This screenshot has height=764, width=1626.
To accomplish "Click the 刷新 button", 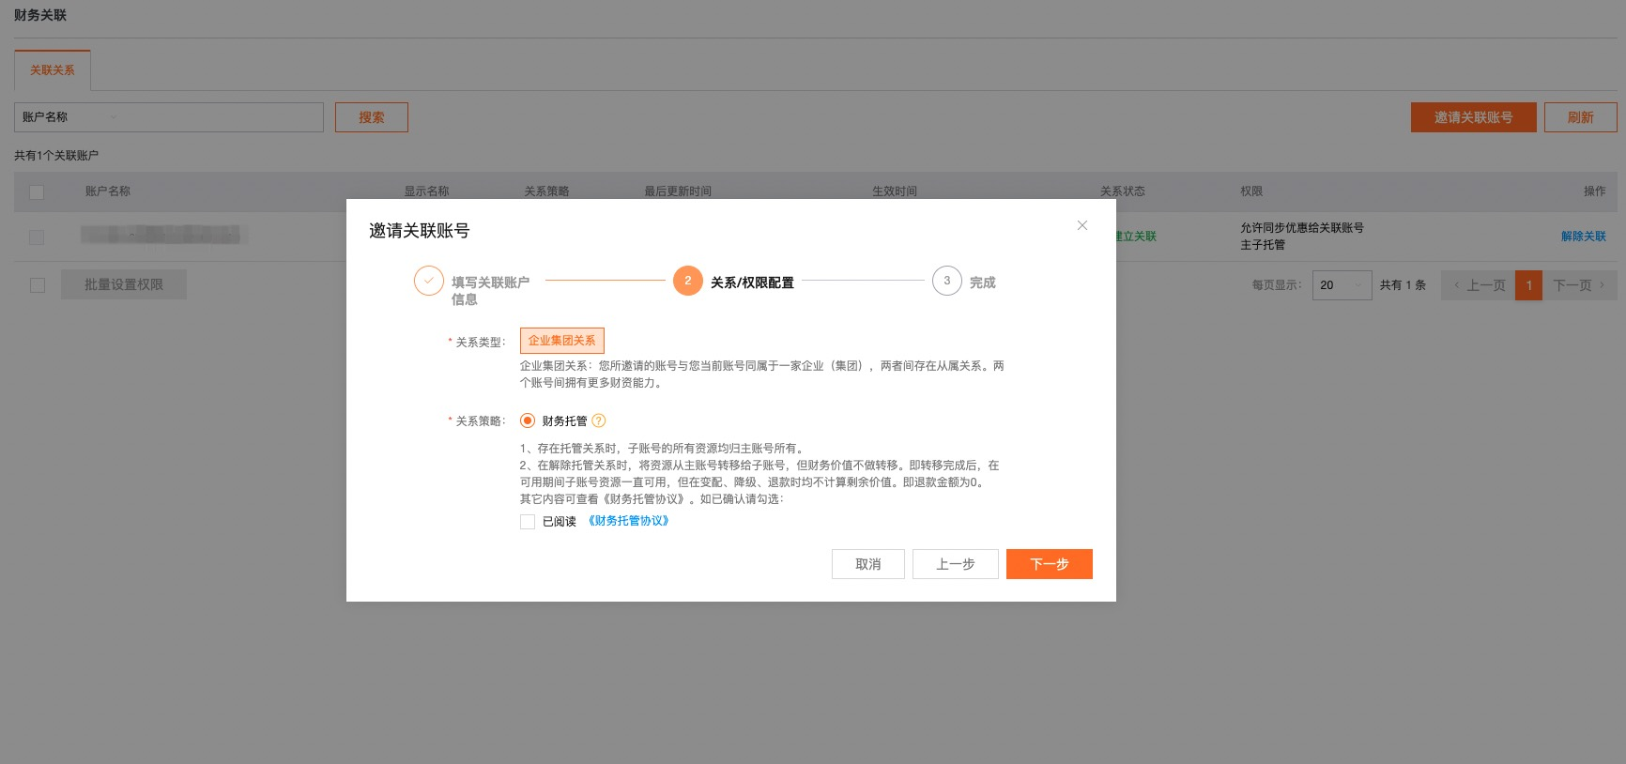I will coord(1581,117).
